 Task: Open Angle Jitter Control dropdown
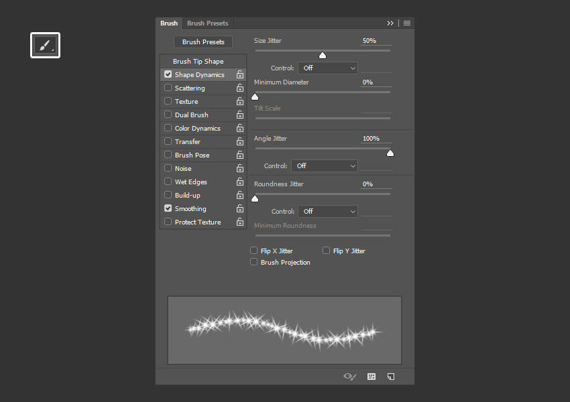click(324, 166)
